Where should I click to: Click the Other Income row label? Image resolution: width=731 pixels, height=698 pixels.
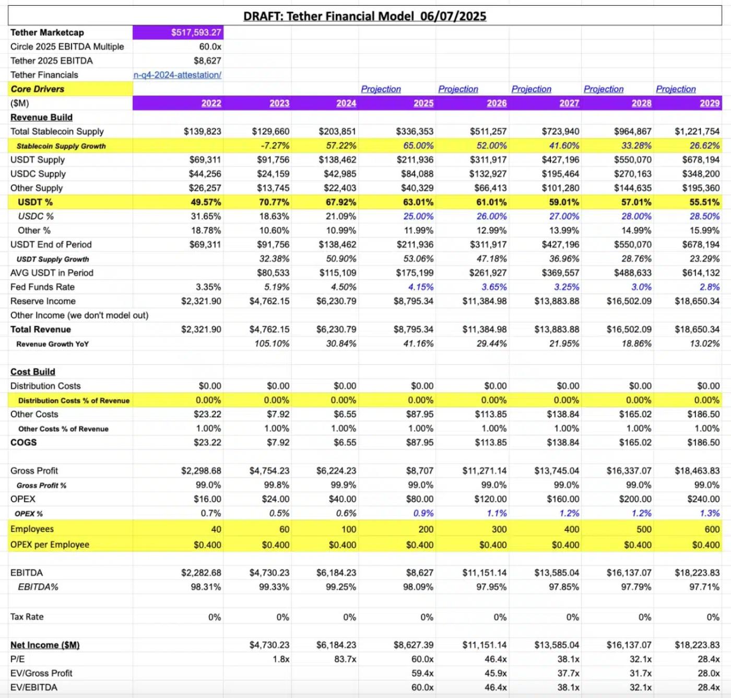tap(79, 315)
